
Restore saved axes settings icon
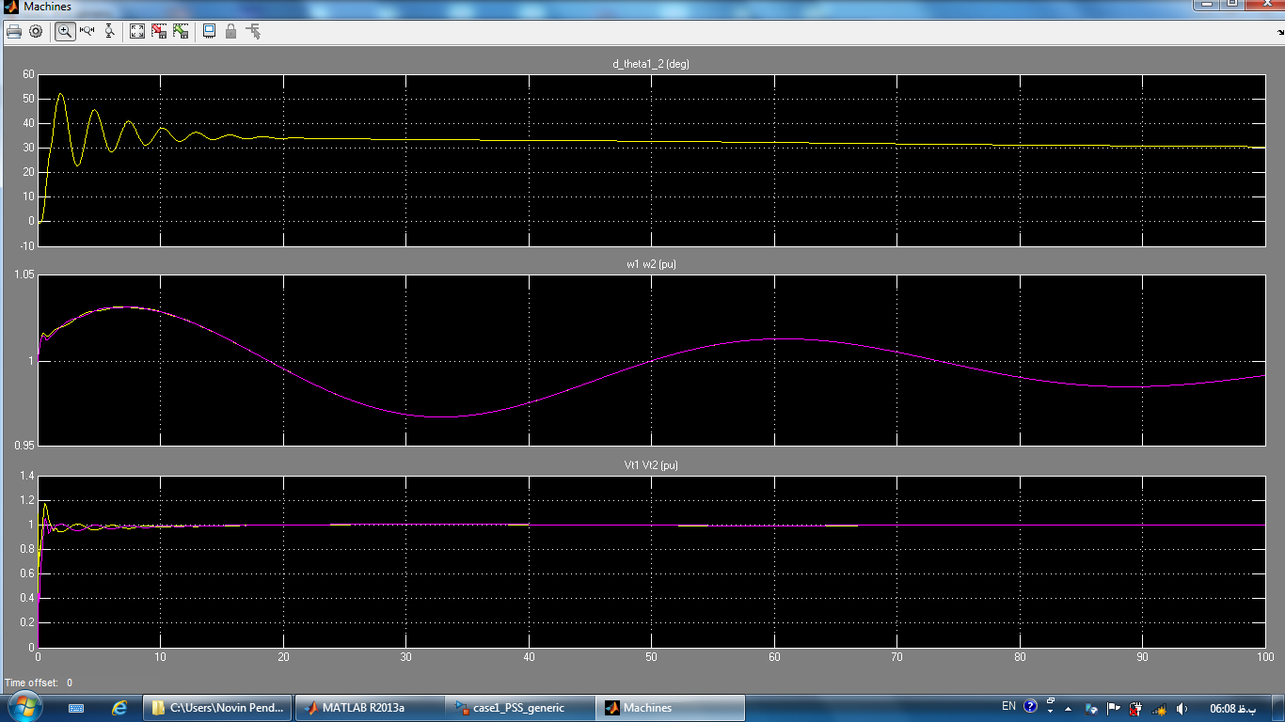tap(181, 31)
